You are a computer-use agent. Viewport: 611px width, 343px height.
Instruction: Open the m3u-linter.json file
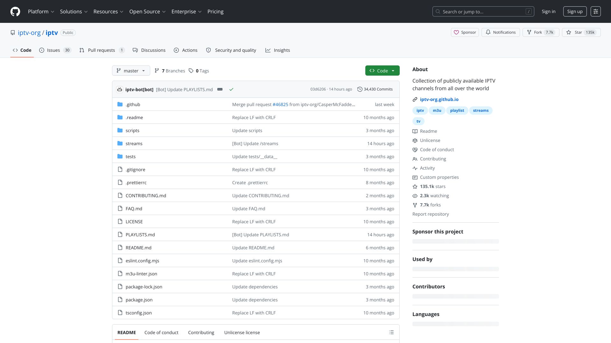point(141,273)
